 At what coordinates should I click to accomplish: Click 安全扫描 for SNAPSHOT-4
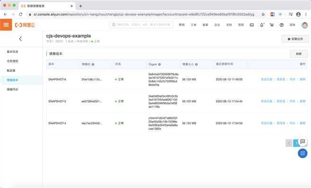[267, 123]
